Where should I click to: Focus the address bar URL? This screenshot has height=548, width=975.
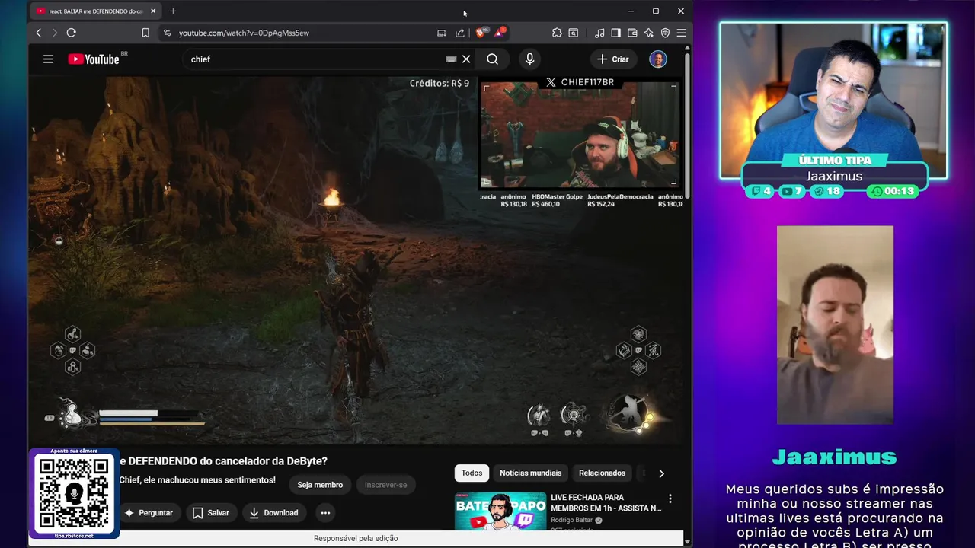(x=244, y=33)
